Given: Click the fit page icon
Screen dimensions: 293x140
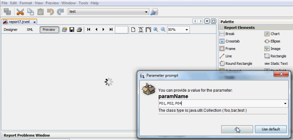Looking at the screenshot, I should (x=141, y=30).
